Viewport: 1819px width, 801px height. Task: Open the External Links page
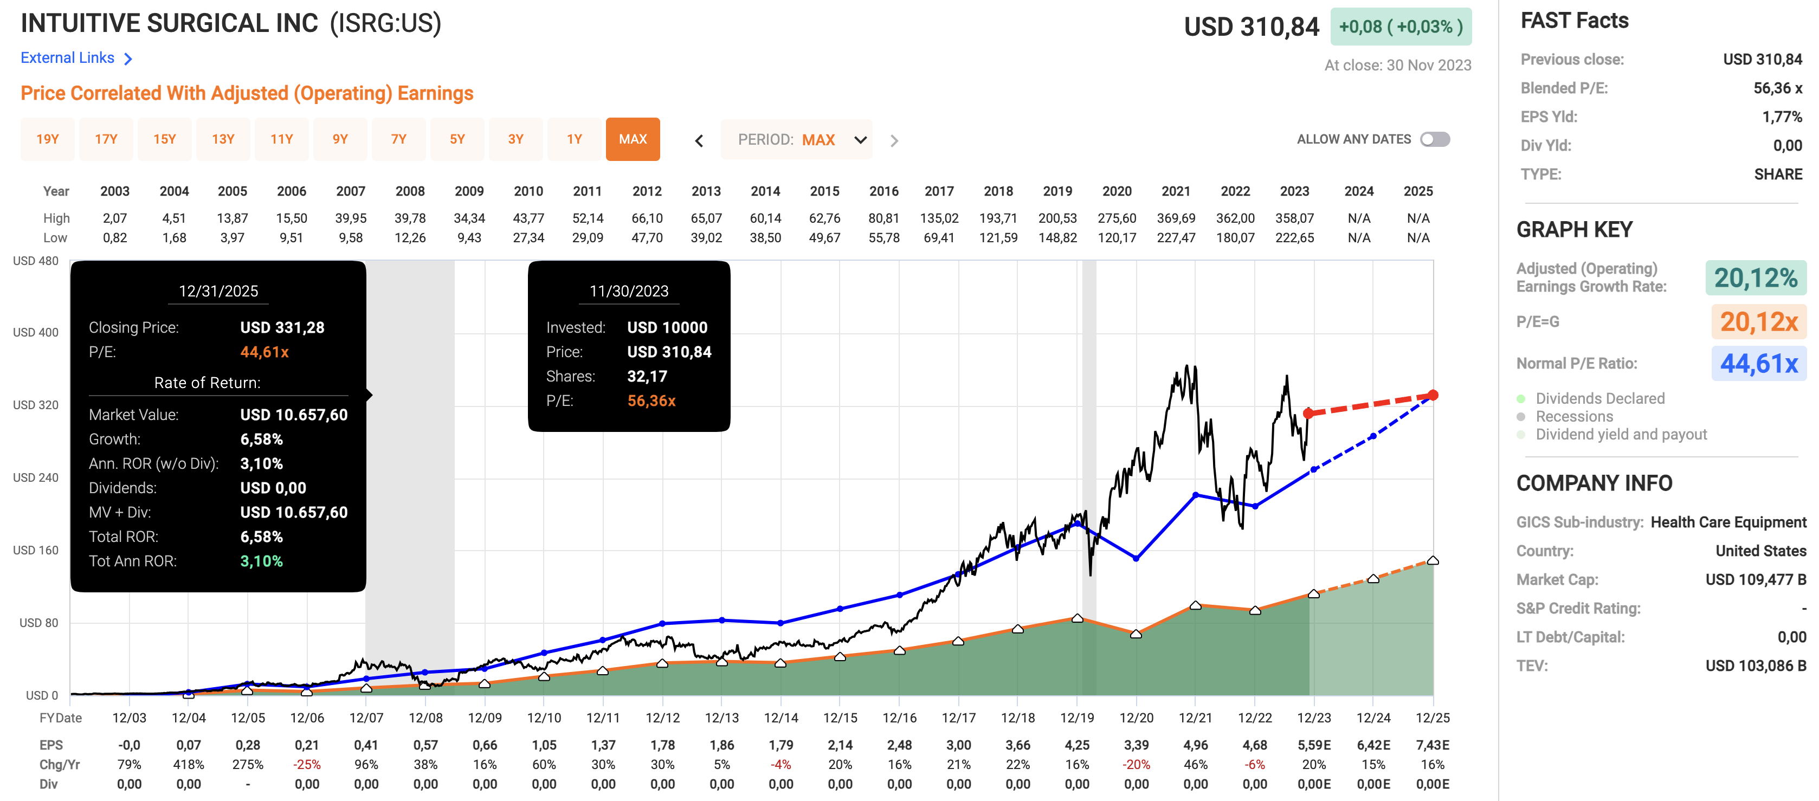[67, 58]
